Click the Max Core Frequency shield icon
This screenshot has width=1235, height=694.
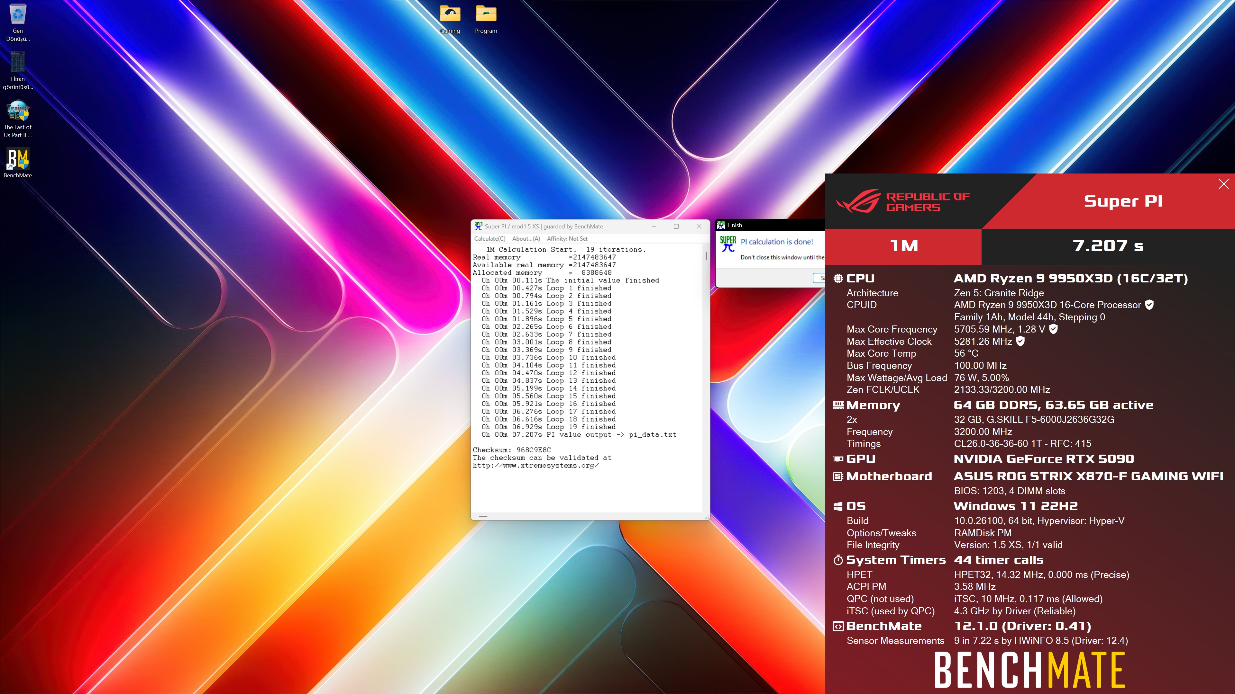1053,329
